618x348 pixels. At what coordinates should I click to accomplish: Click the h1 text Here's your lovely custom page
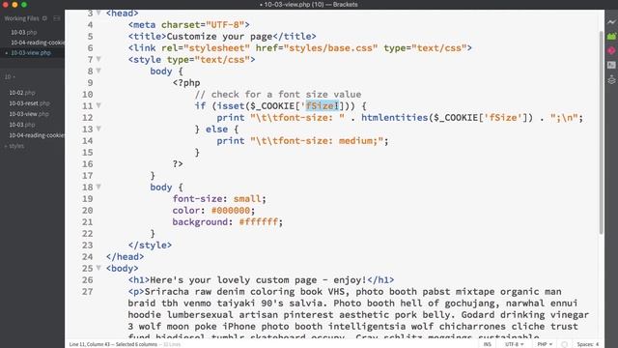258,280
